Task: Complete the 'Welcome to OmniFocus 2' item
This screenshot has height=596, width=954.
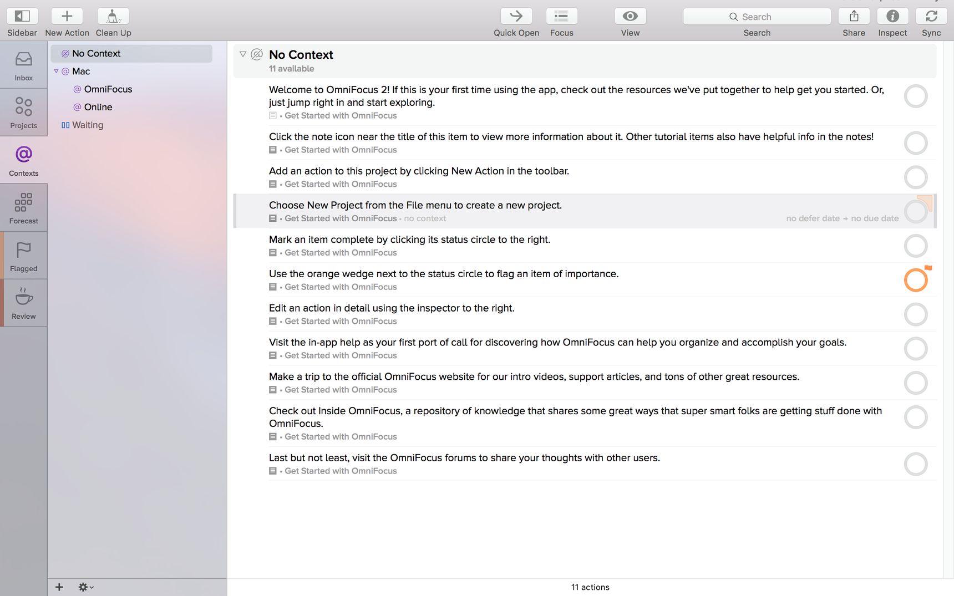Action: coord(916,96)
